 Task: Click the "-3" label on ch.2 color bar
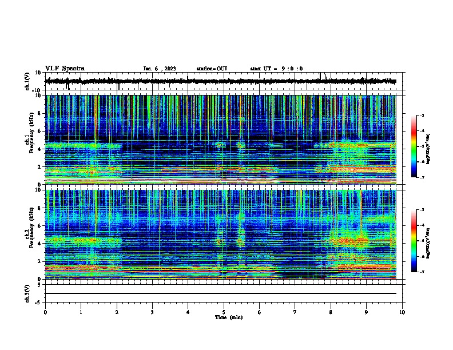[422, 210]
